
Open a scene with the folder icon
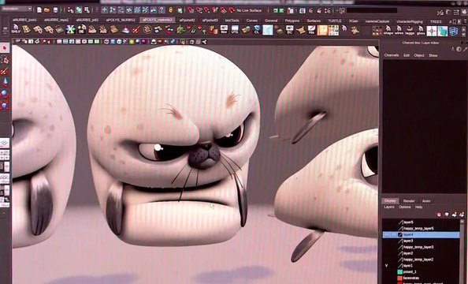46,10
